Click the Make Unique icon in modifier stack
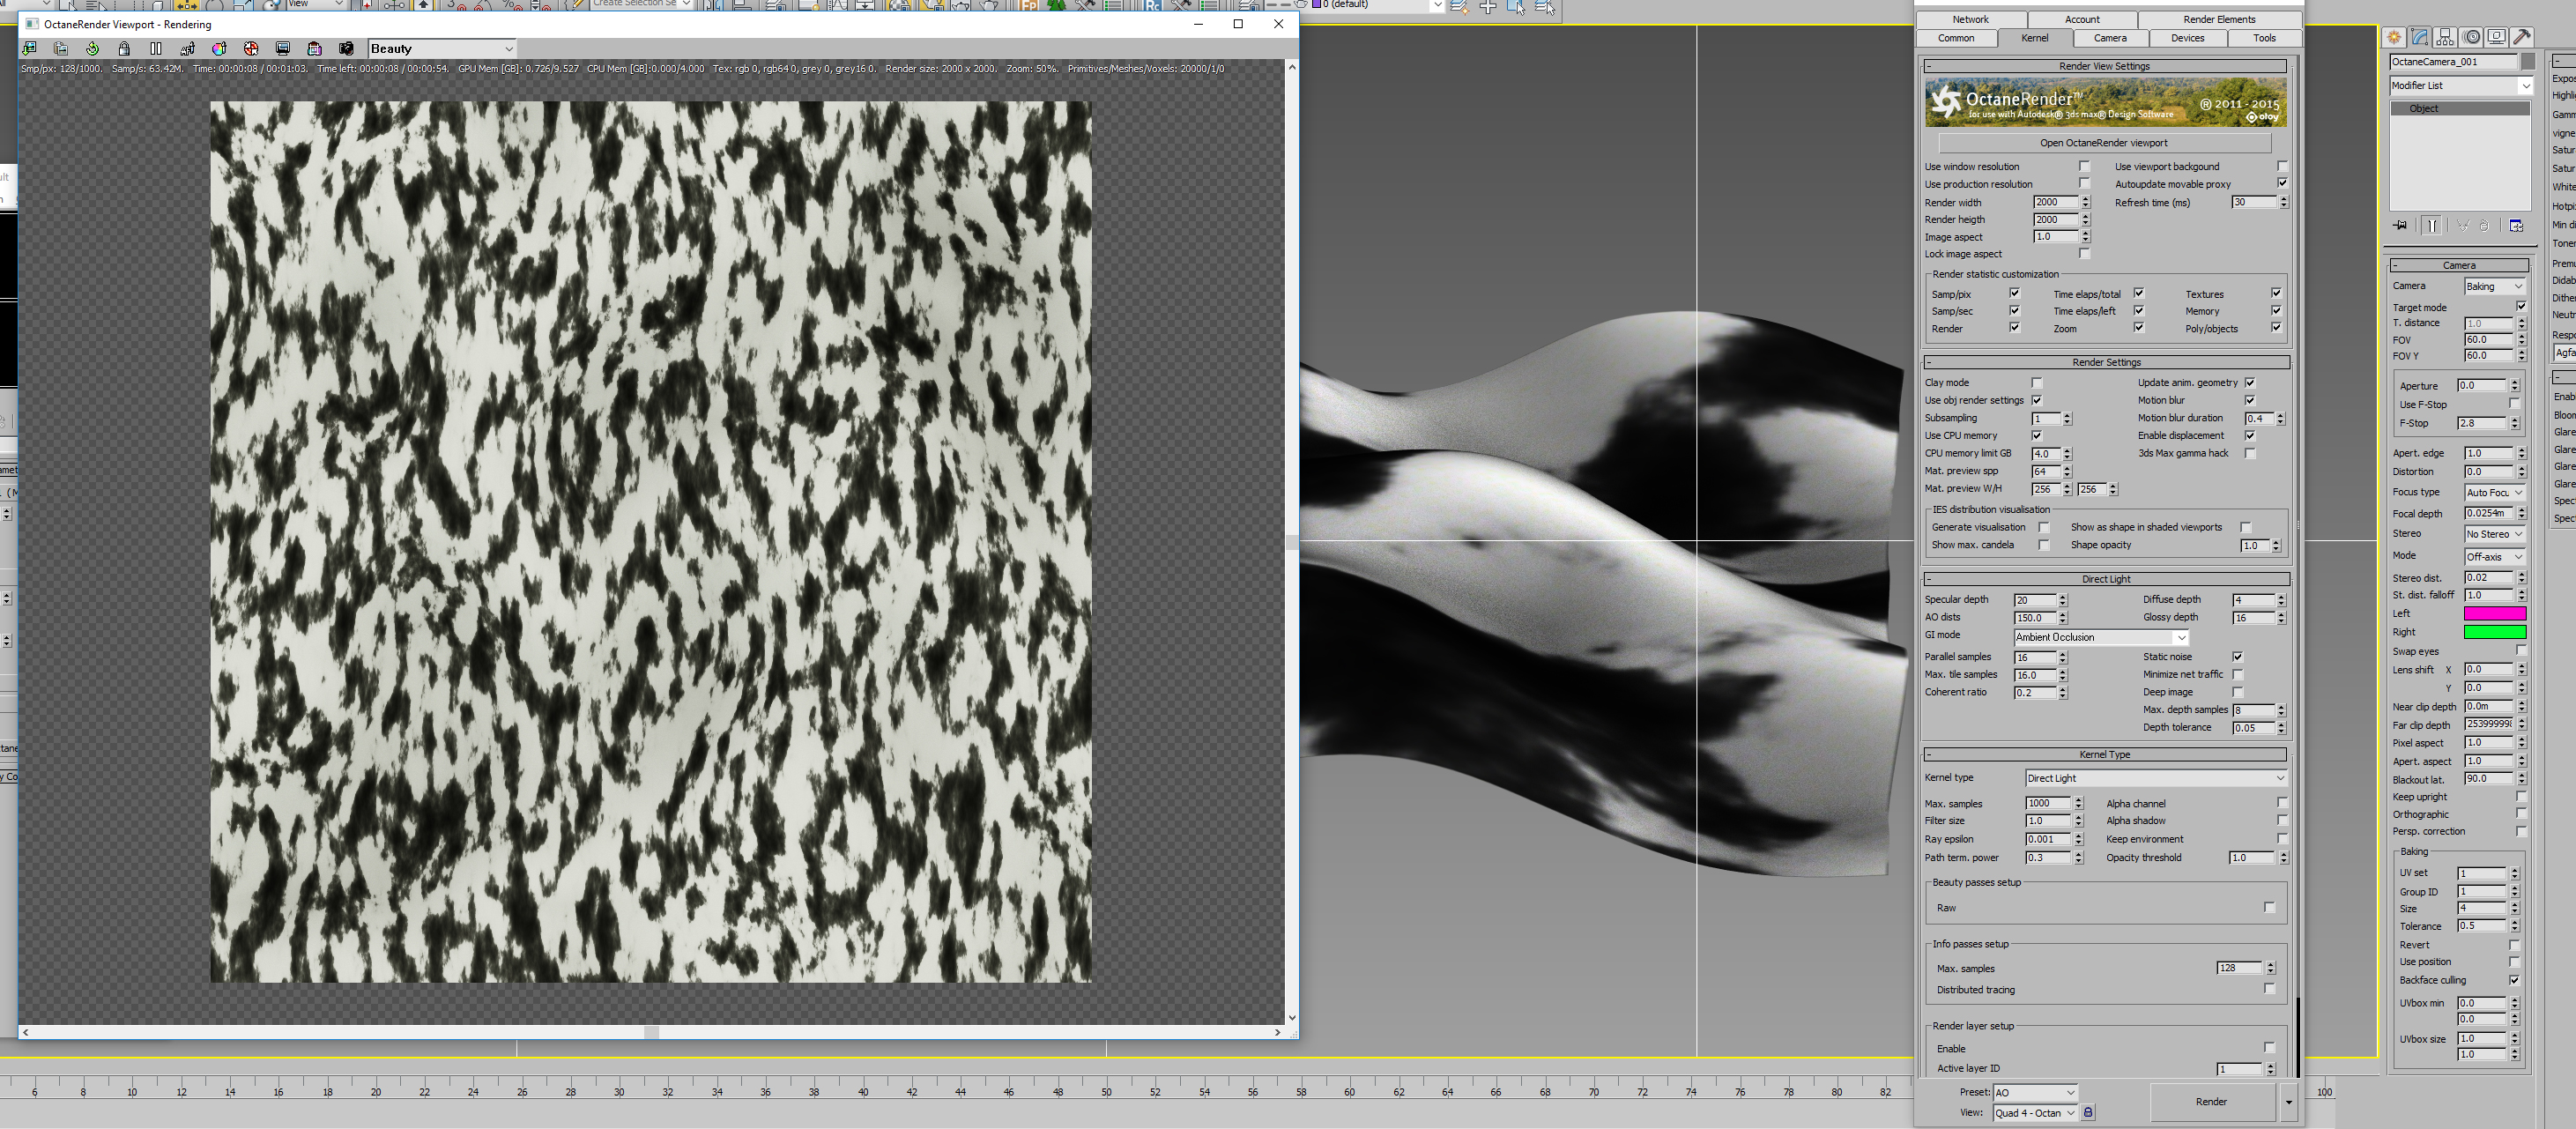2576x1129 pixels. coord(2462,225)
